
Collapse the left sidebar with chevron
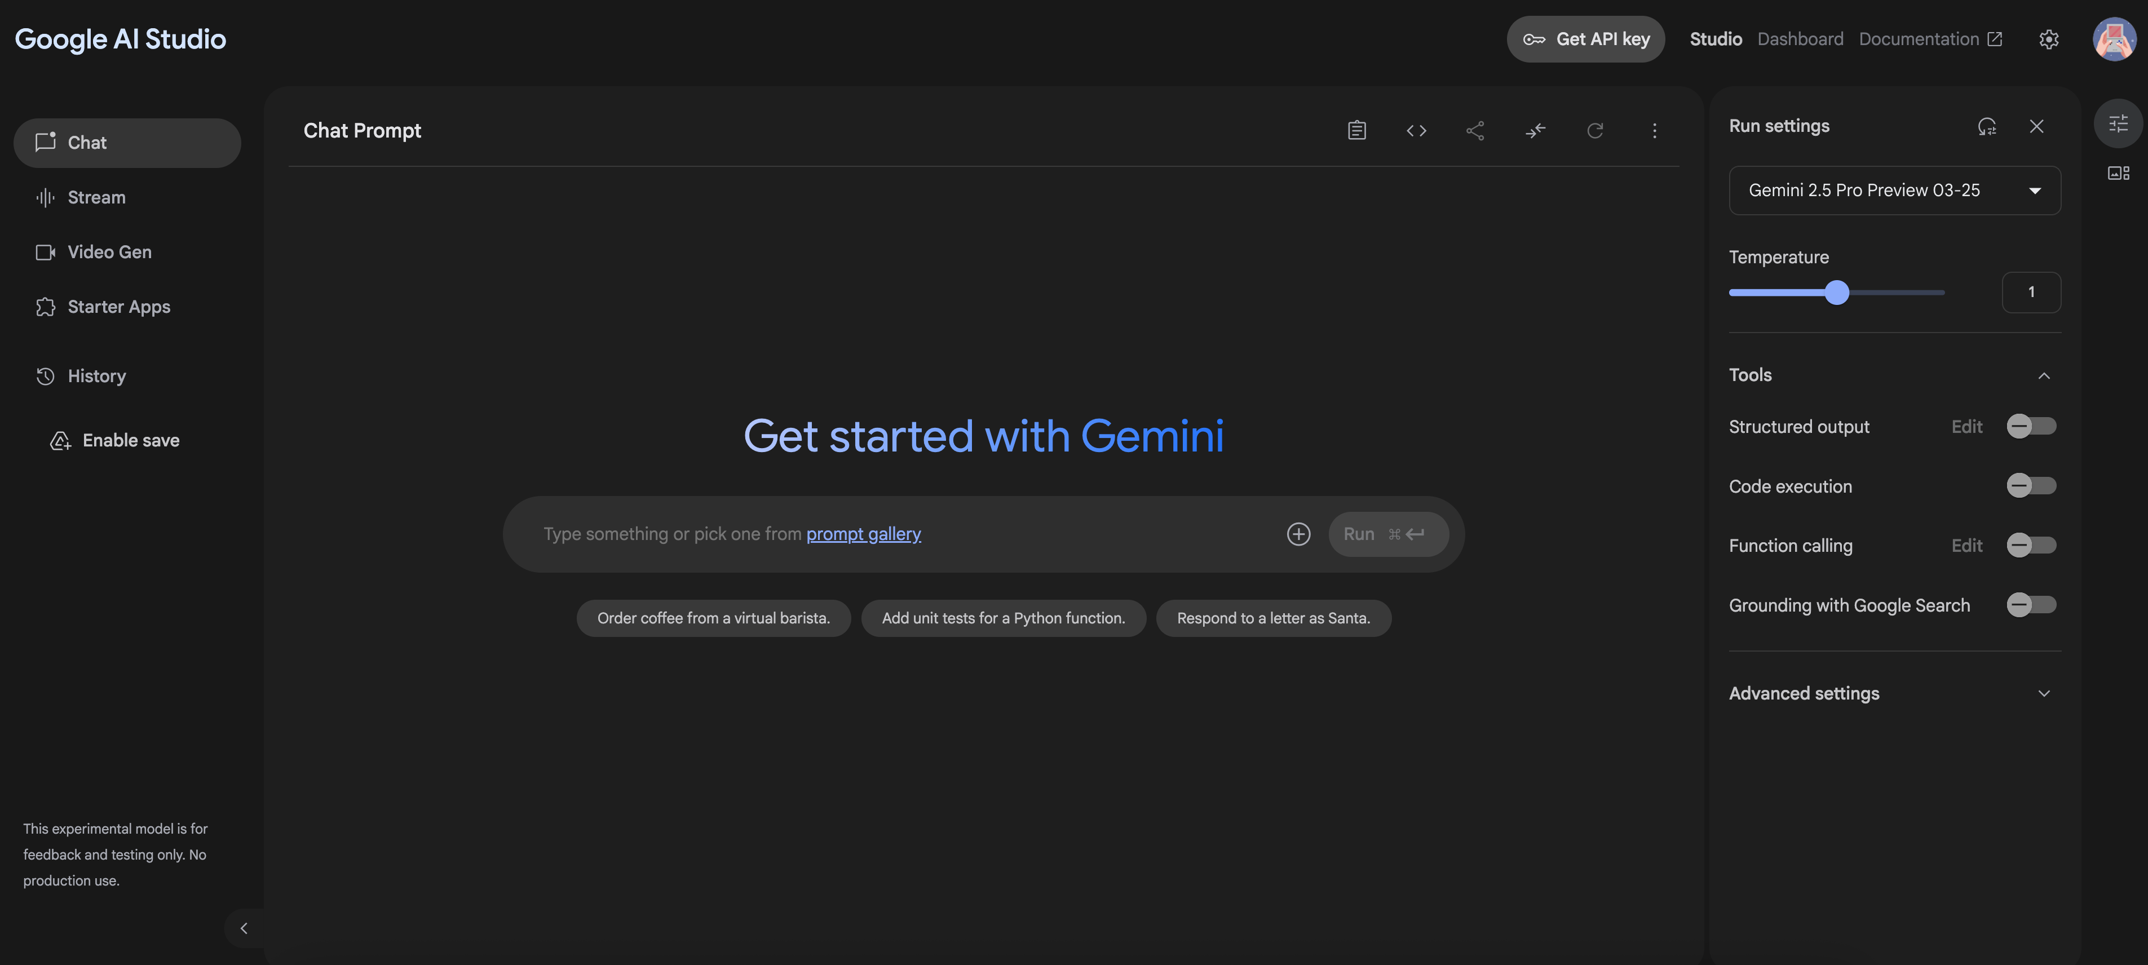(x=244, y=928)
